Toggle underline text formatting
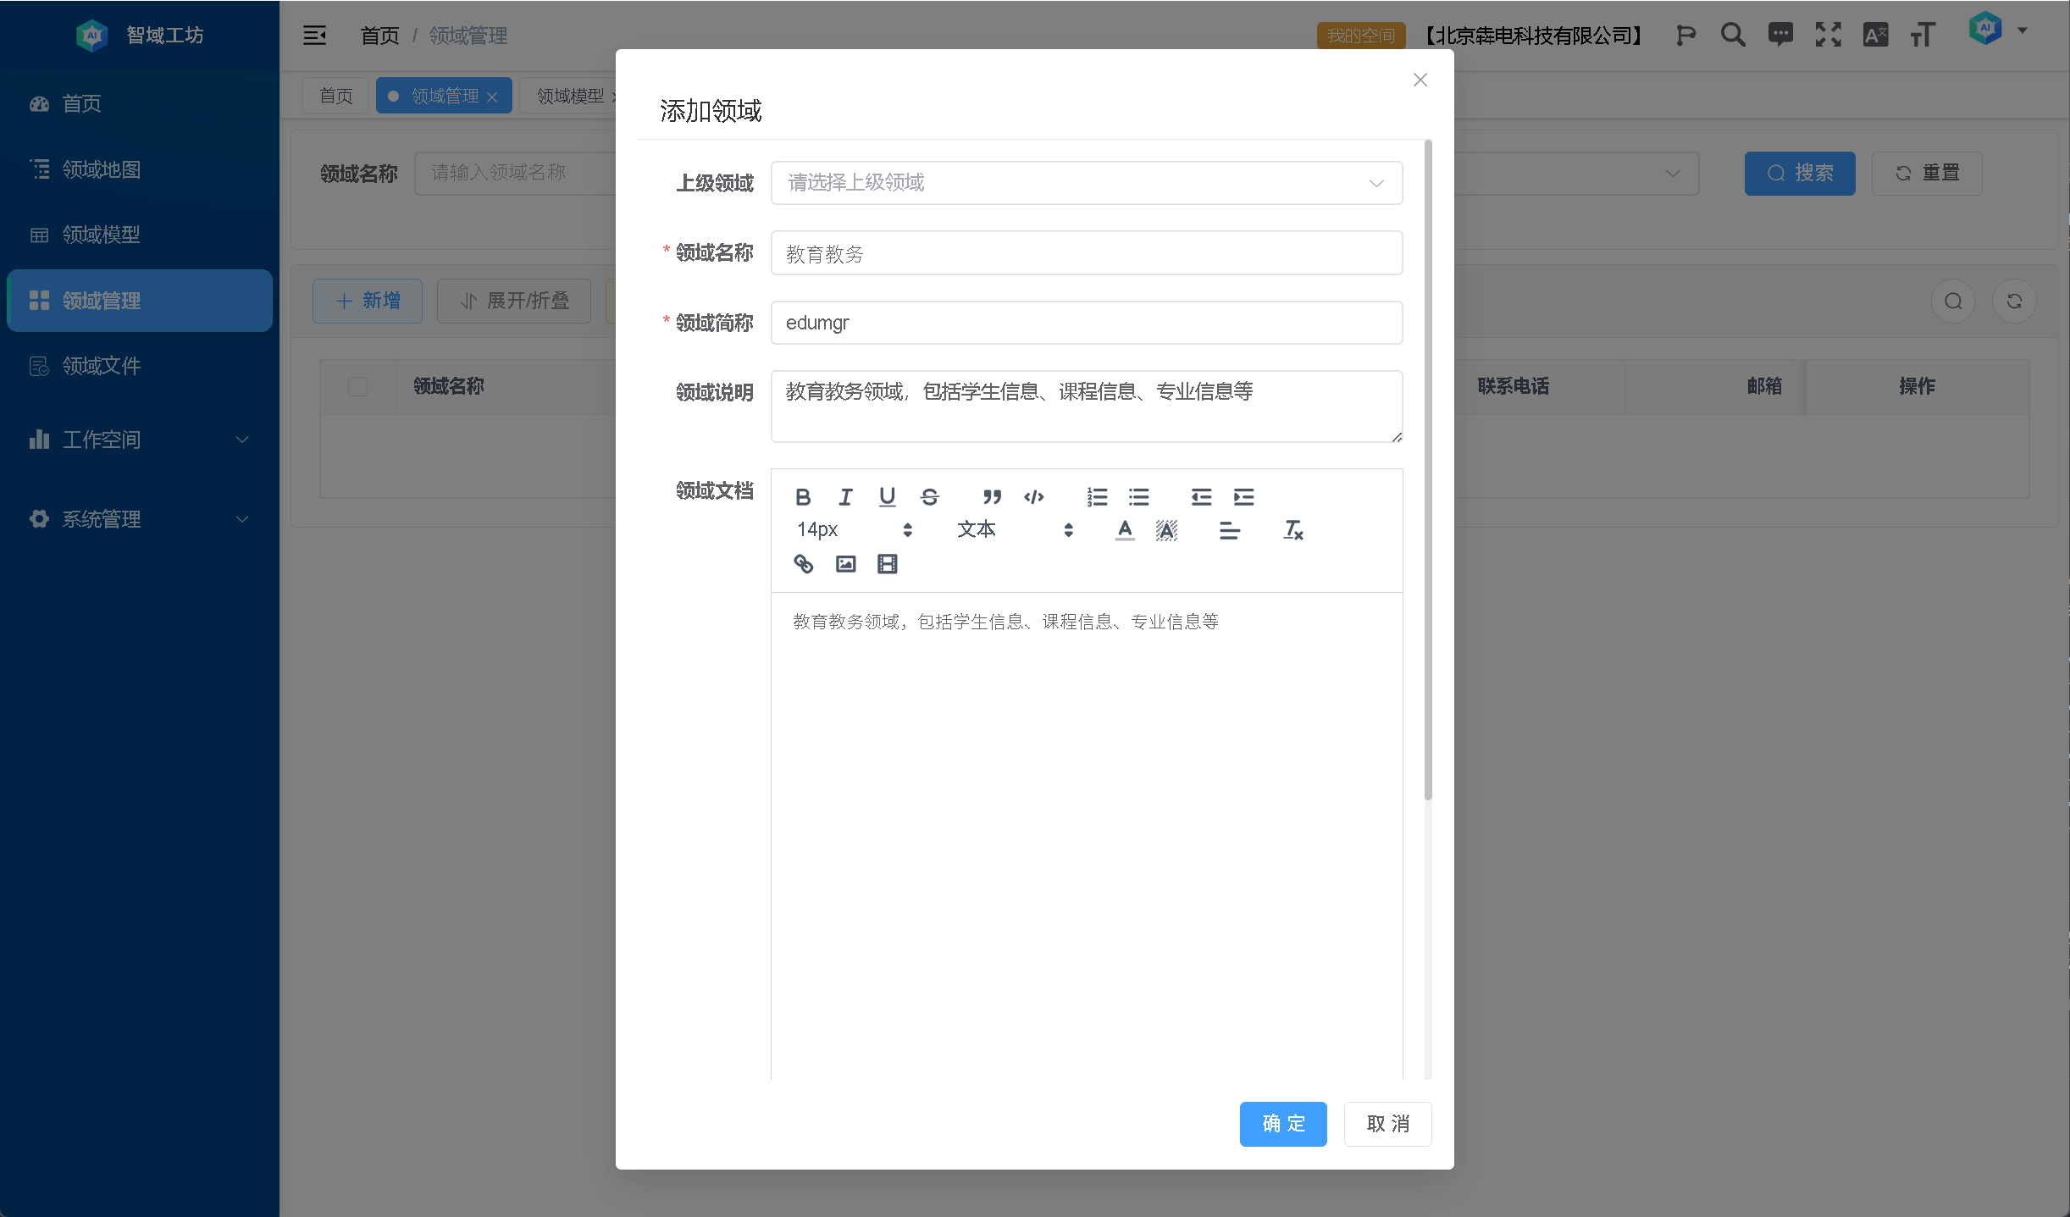2070x1217 pixels. (x=887, y=497)
